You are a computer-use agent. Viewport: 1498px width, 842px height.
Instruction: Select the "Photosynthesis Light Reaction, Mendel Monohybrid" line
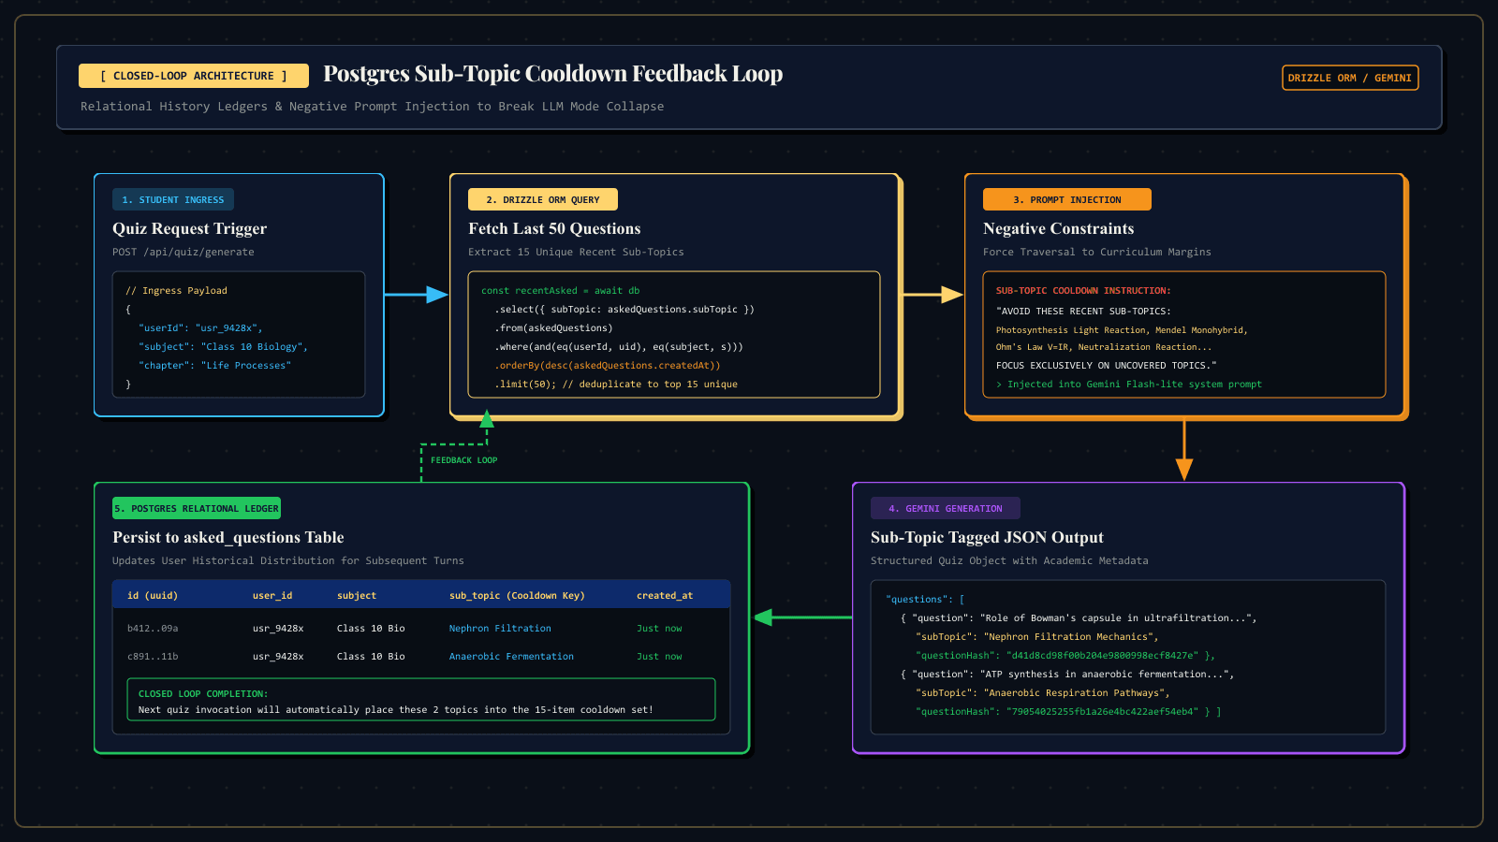pos(1122,330)
